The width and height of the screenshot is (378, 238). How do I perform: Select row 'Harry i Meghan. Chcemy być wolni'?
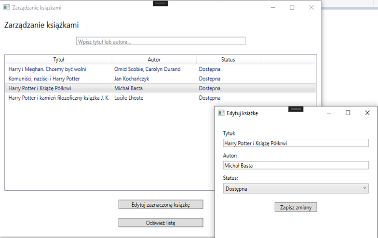[161, 69]
